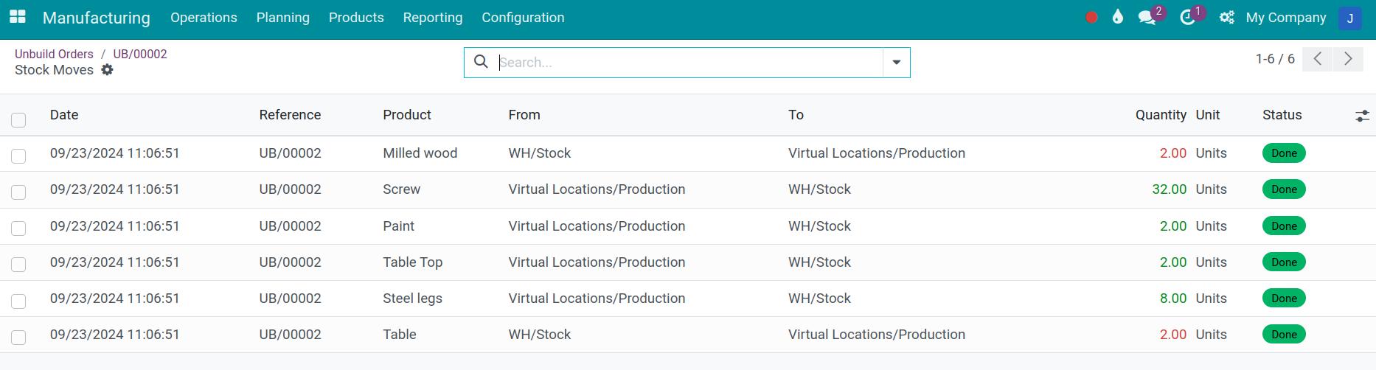1376x370 pixels.
Task: Click the Screw product cell
Action: 402,189
